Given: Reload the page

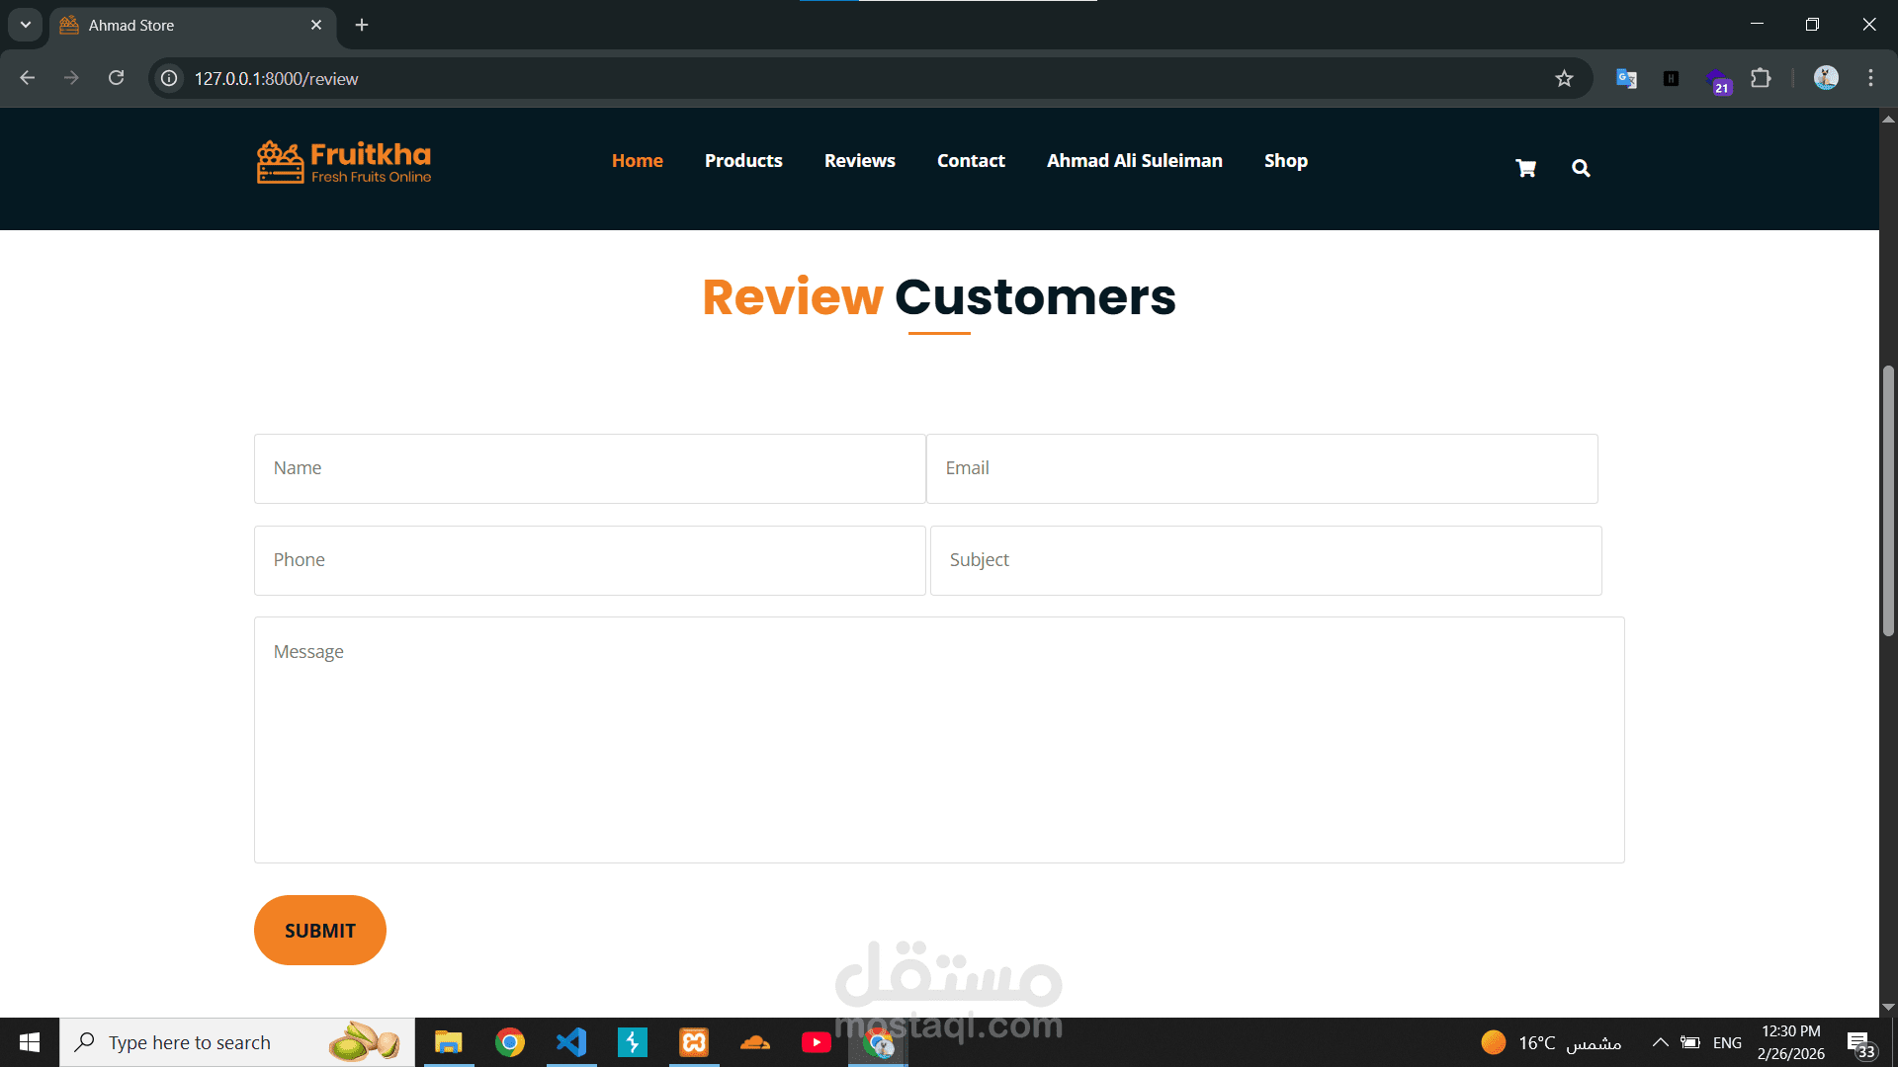Looking at the screenshot, I should (116, 78).
